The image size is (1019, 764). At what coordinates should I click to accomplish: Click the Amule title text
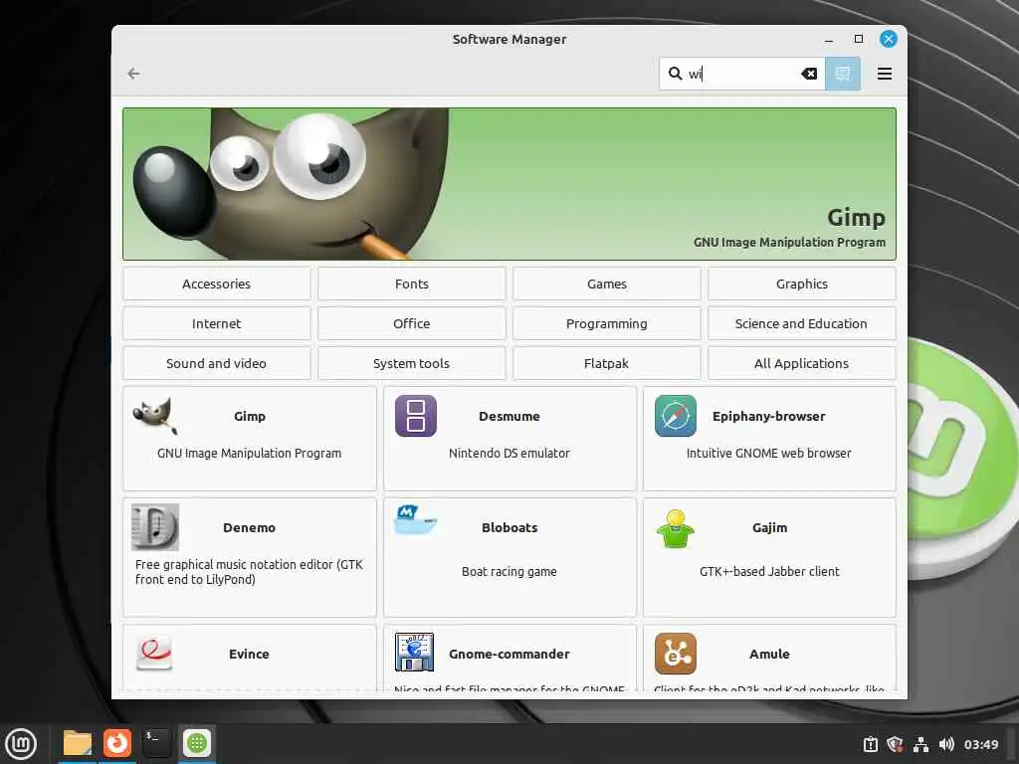click(x=769, y=654)
